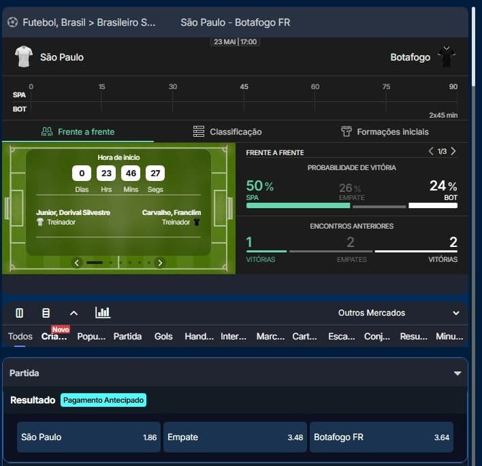482x466 pixels.
Task: Expand the match header chevron above Botafogo
Action: click(447, 48)
